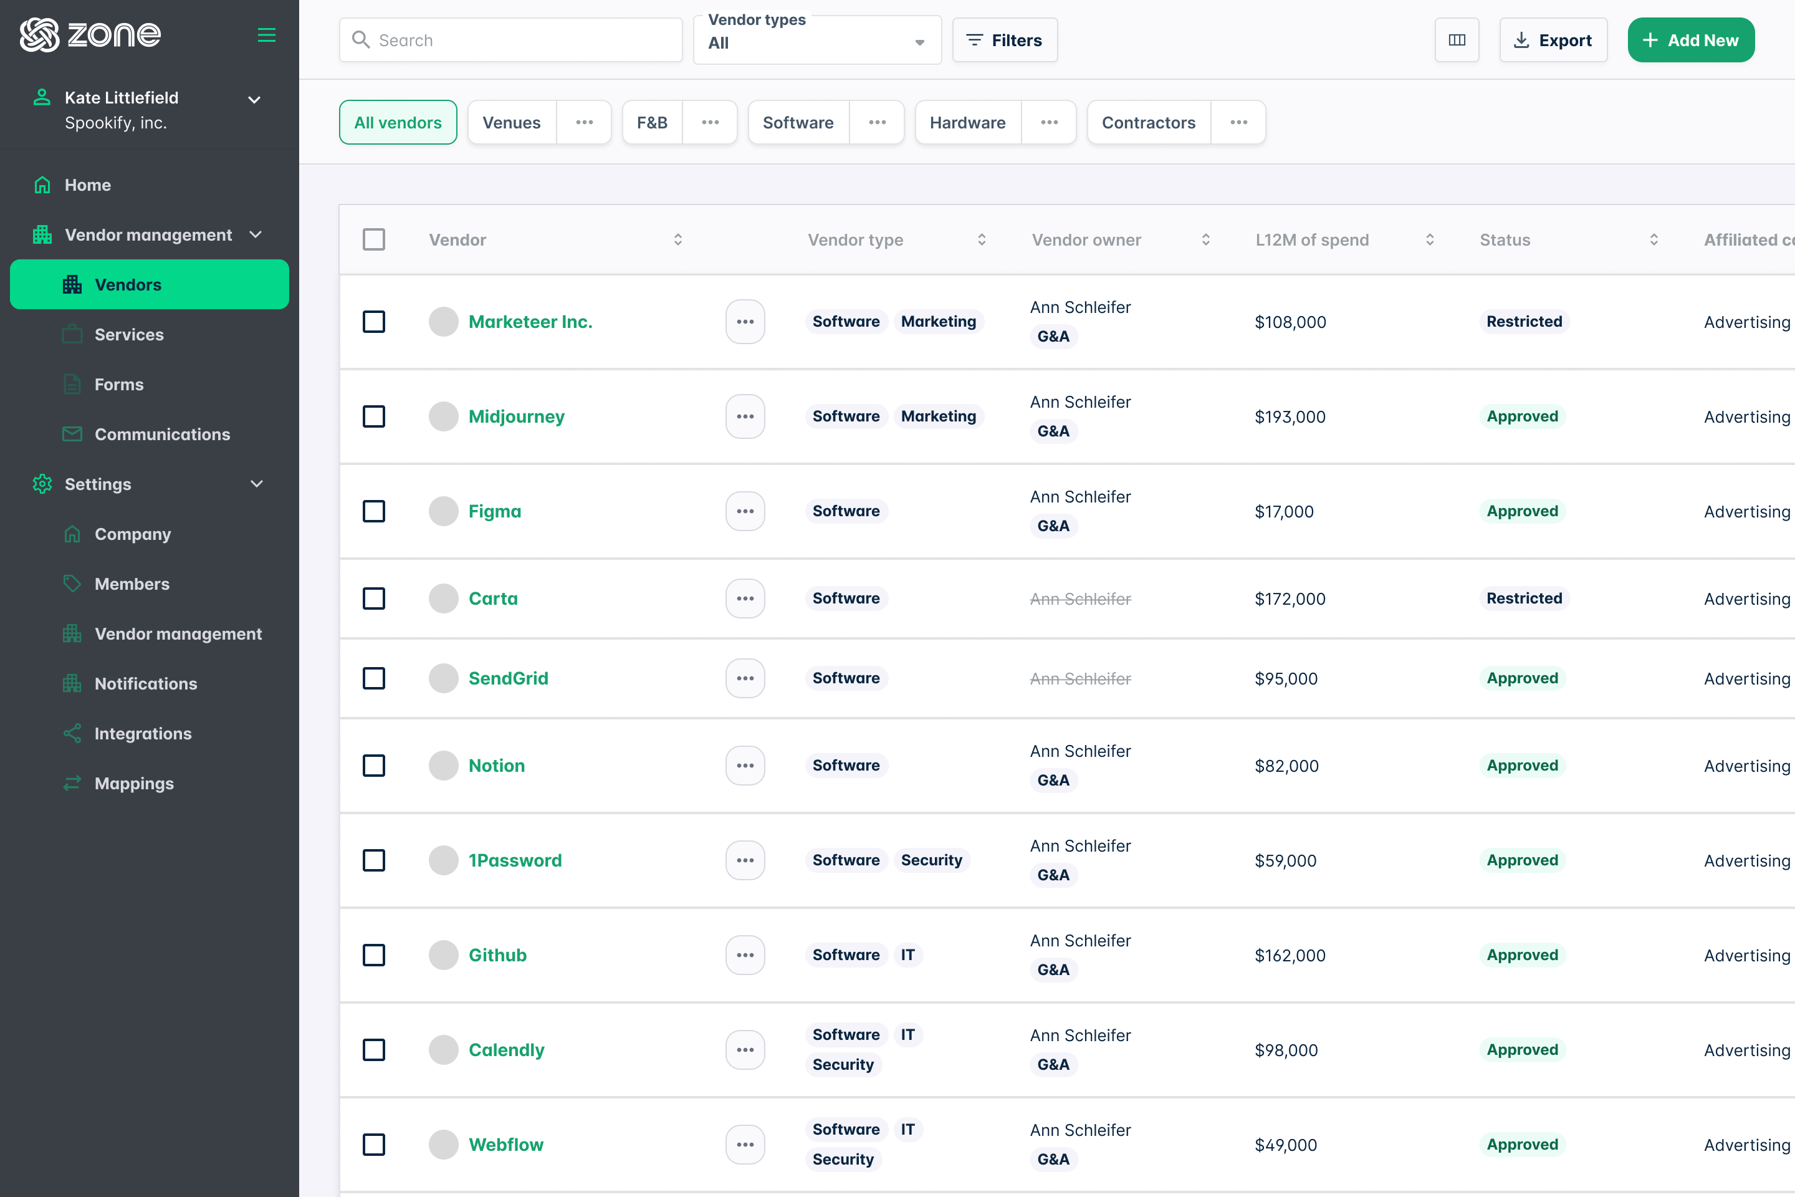Open the Filters button
The image size is (1795, 1197).
point(1004,40)
